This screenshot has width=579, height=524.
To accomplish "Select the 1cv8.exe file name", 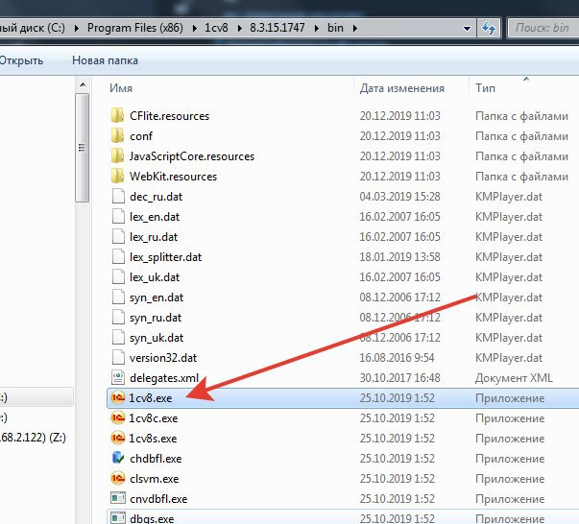I will [151, 398].
